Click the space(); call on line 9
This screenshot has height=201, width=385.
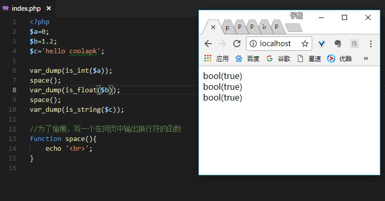tap(45, 100)
